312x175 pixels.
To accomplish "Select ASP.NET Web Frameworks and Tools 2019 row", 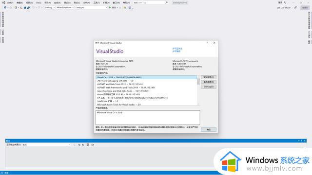I will (x=146, y=87).
